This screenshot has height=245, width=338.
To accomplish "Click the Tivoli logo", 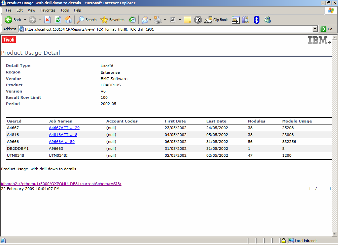I will (9, 40).
